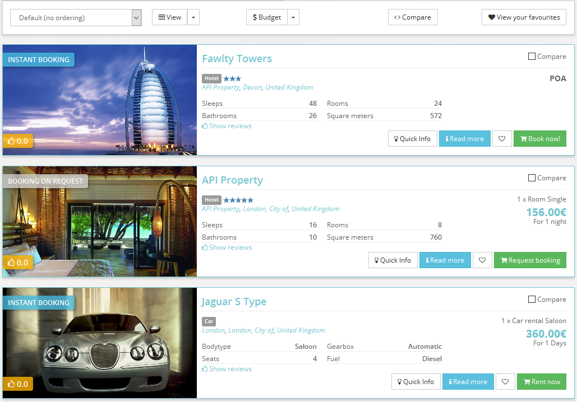Click the 0.0 thumbs-up rating on Fawlty Towers

pos(18,141)
